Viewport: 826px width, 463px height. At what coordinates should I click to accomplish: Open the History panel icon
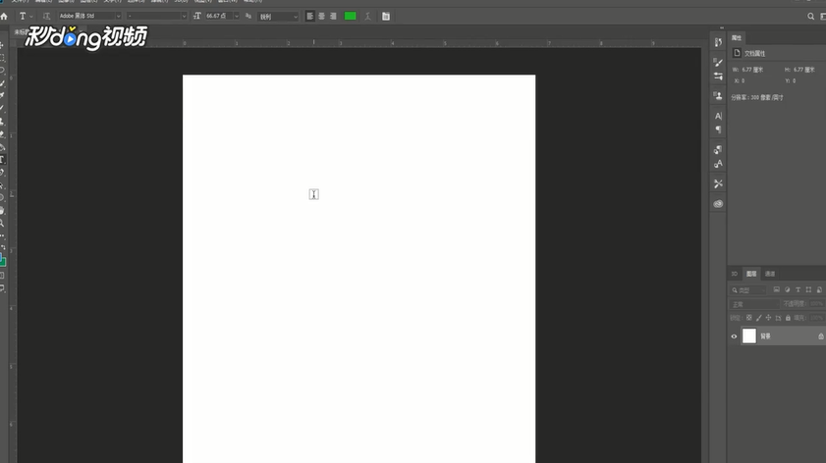718,42
